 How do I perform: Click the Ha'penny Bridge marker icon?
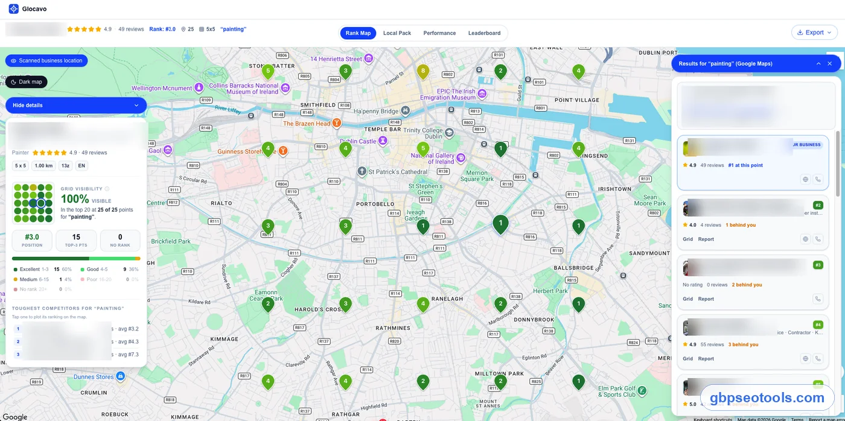pyautogui.click(x=406, y=111)
